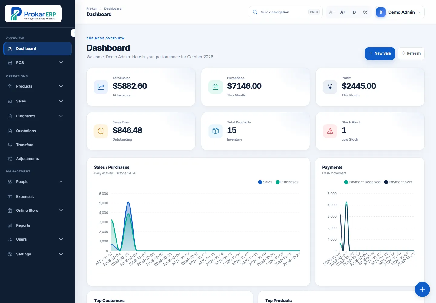Click the Purchases bag icon on card
This screenshot has width=436, height=303.
216,87
